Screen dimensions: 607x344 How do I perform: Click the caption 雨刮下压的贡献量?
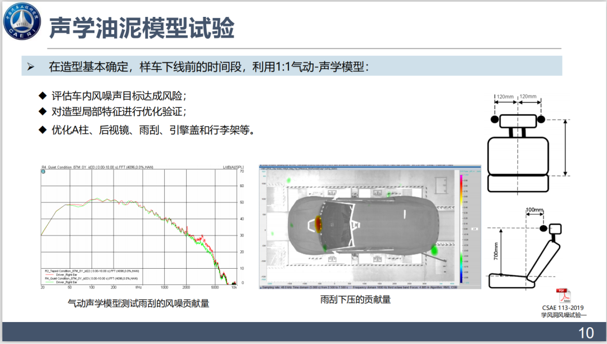[x=355, y=300]
